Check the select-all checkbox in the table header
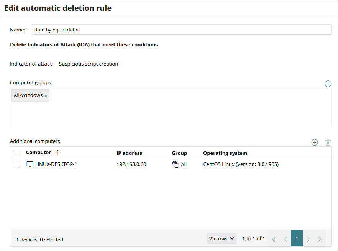The height and width of the screenshot is (251, 338). (17, 152)
